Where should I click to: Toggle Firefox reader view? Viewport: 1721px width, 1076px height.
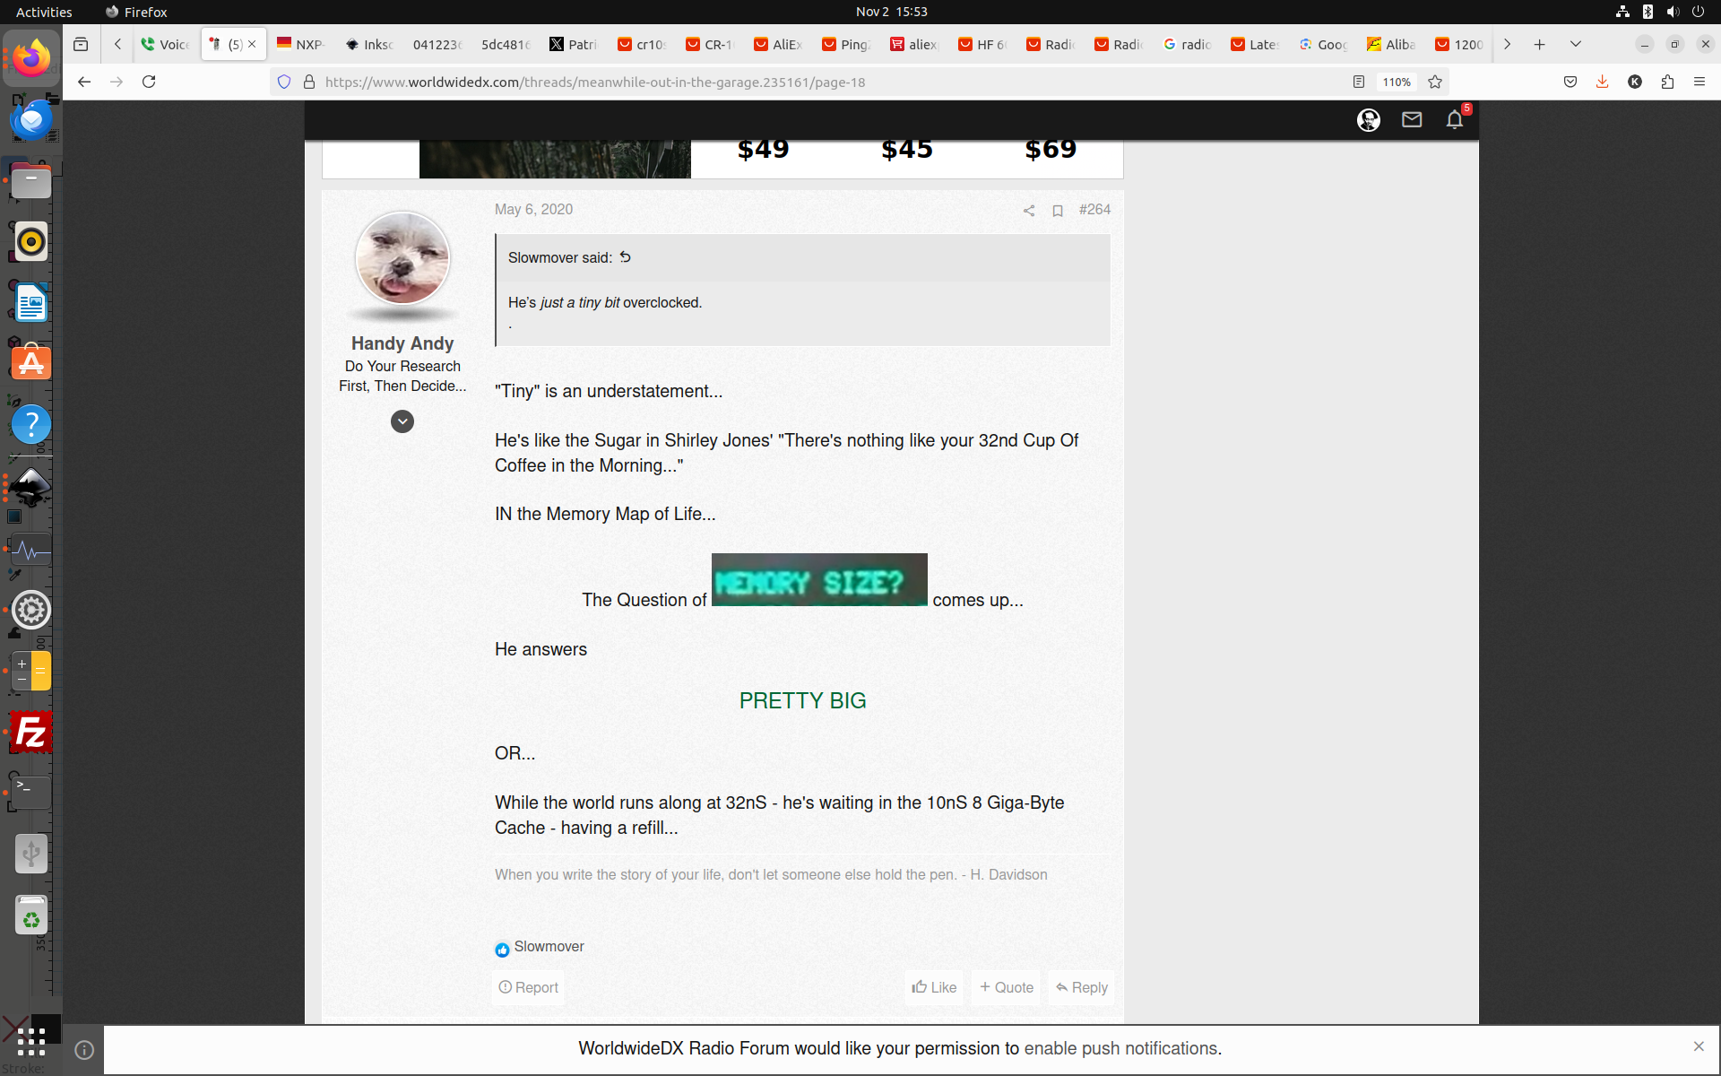pyautogui.click(x=1358, y=82)
